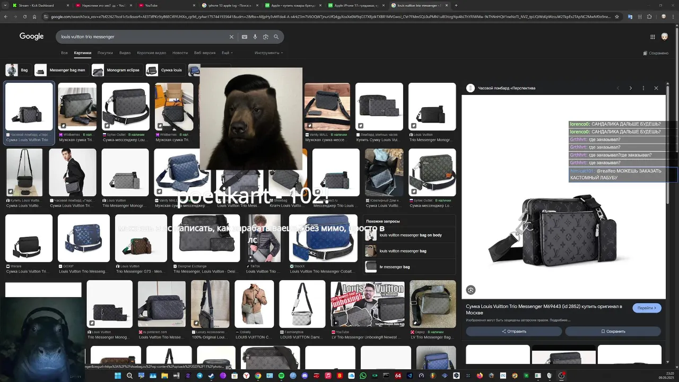
Task: Search this image with Lens in preview
Action: click(x=471, y=290)
